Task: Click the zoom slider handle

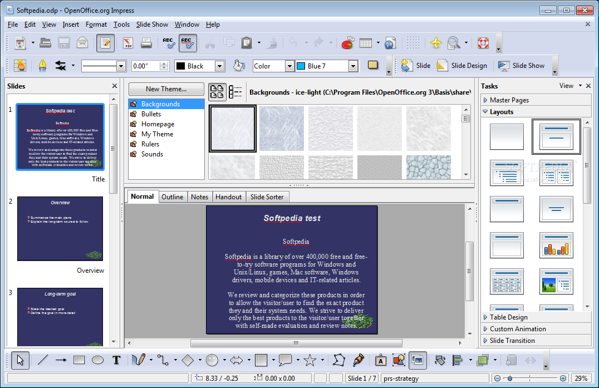Action: (510, 378)
